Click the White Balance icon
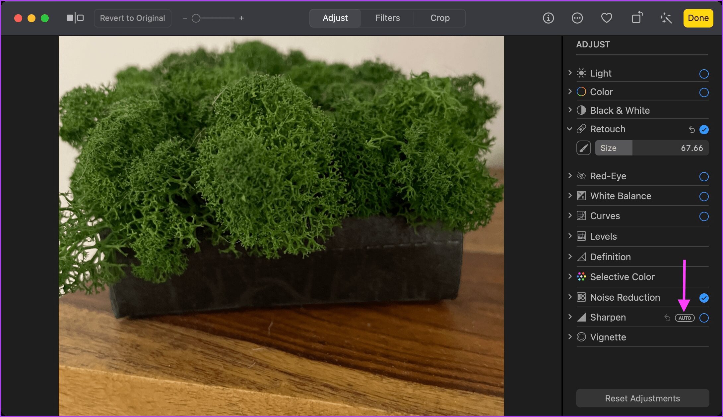The height and width of the screenshot is (417, 723). (581, 196)
